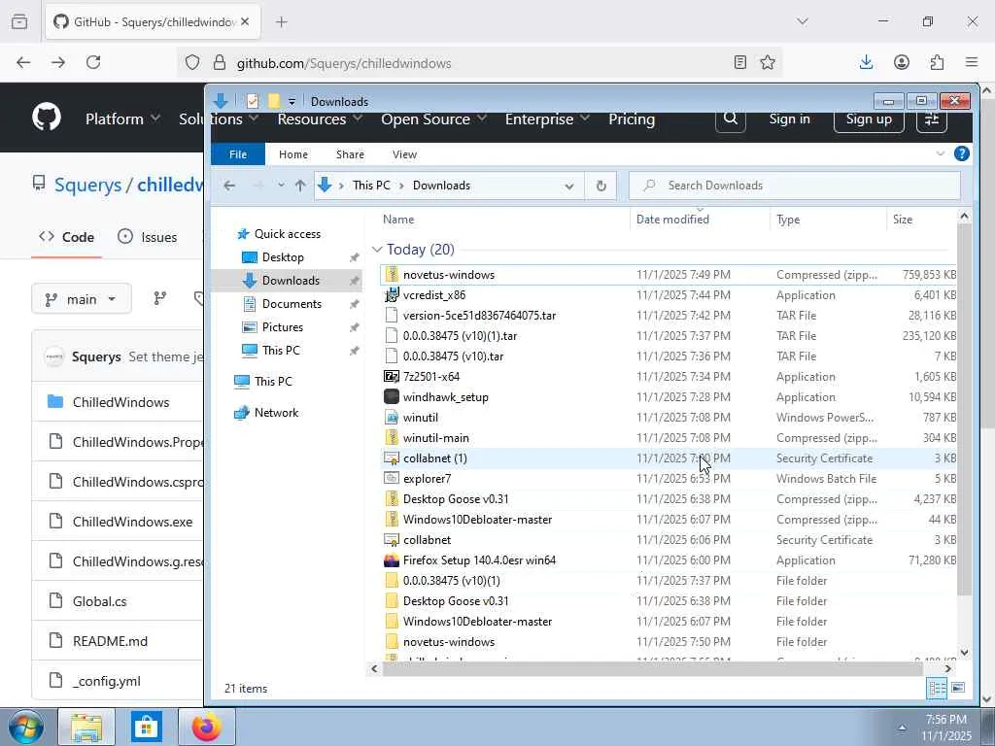The width and height of the screenshot is (995, 746).
Task: Select the Code tab on GitHub
Action: click(x=67, y=237)
